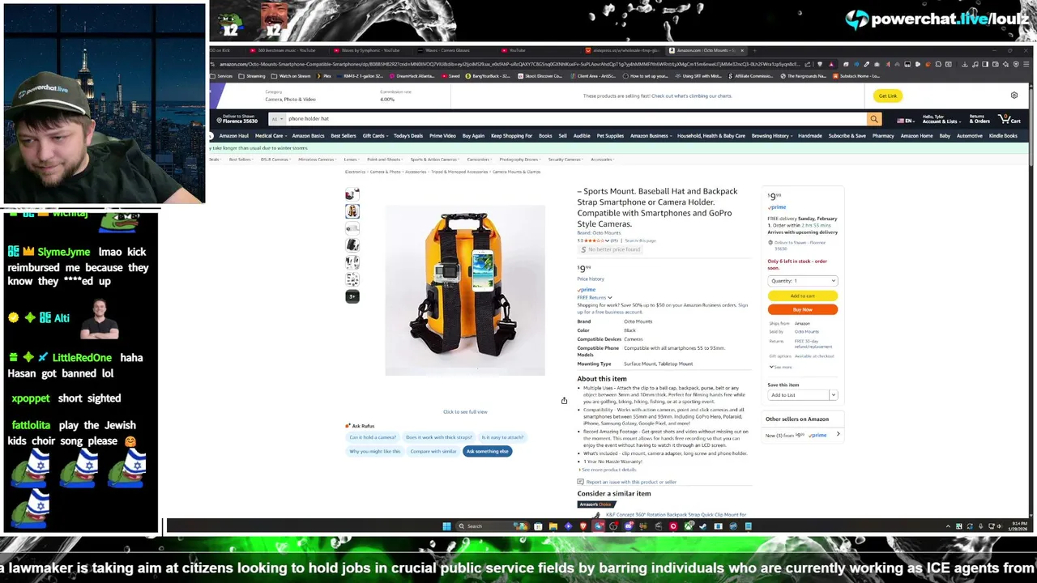The height and width of the screenshot is (583, 1037).
Task: Expand 'See more' in buy box
Action: point(780,367)
